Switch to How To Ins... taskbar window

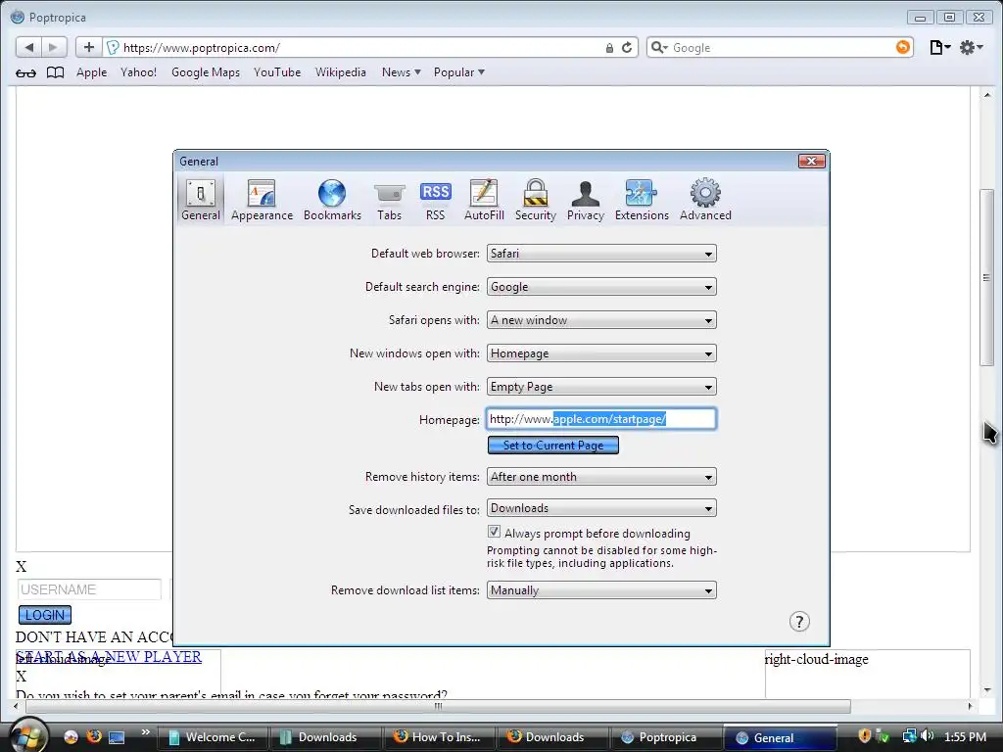[x=438, y=737]
